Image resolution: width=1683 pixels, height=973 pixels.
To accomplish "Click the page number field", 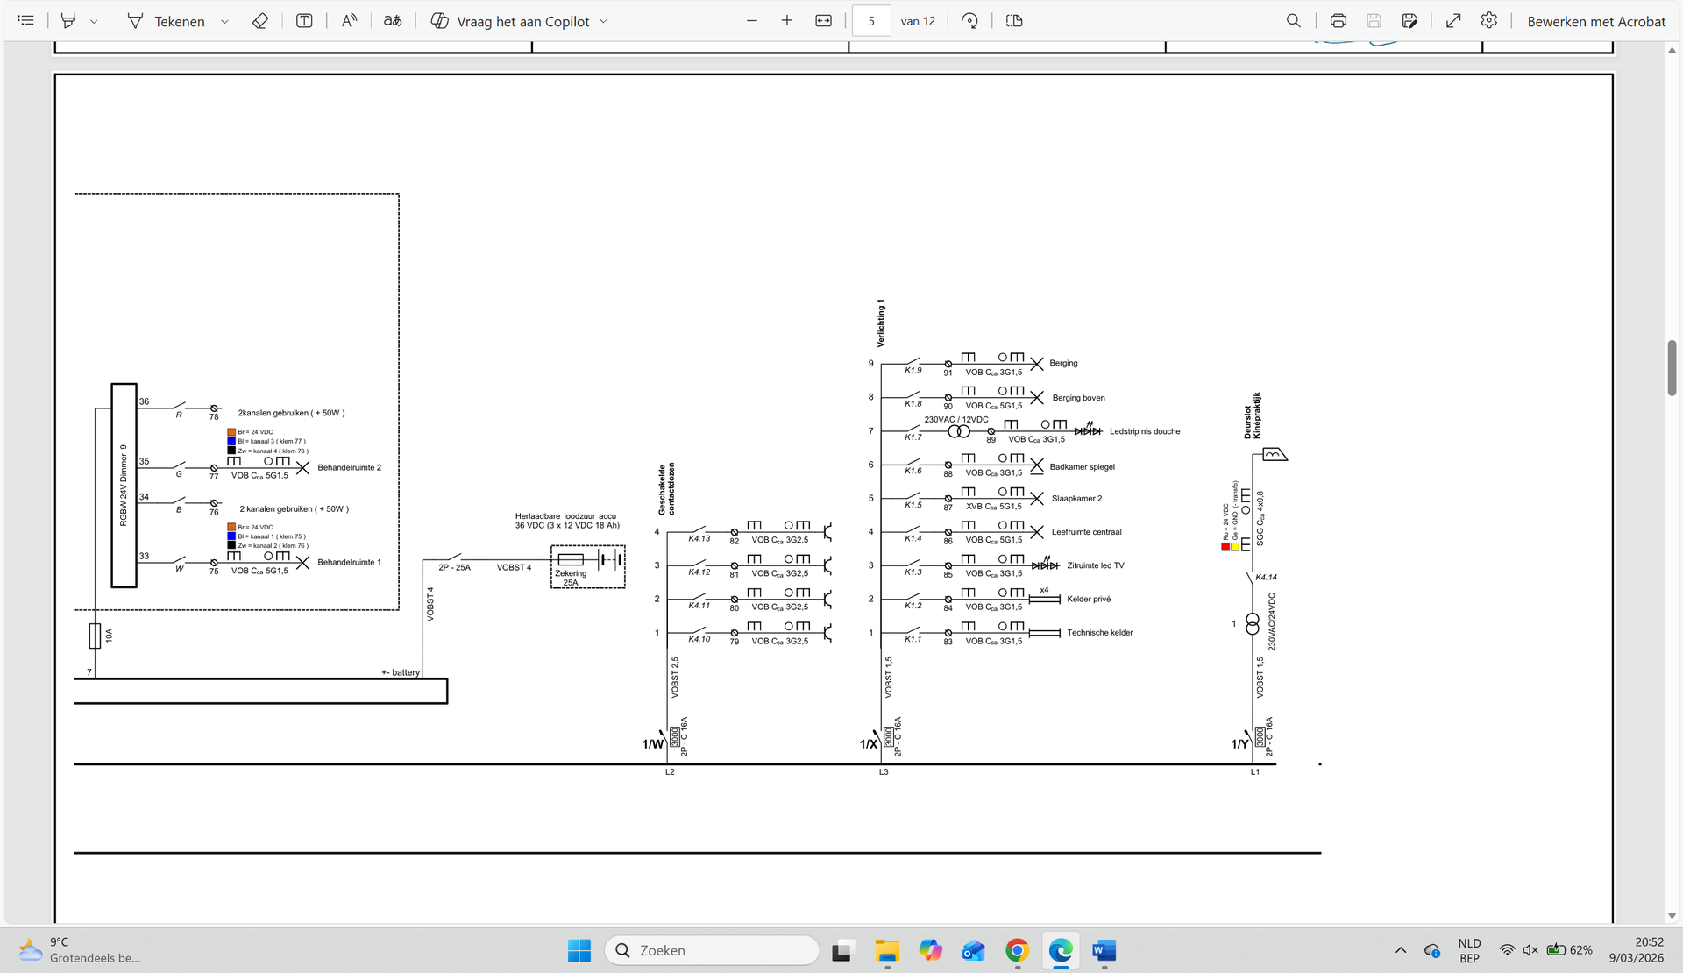I will [870, 20].
